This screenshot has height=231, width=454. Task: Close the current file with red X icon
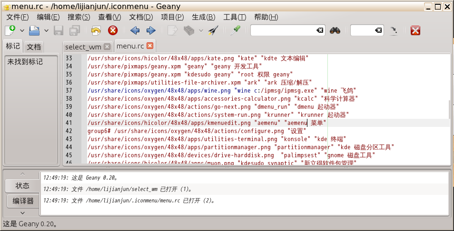point(113,30)
